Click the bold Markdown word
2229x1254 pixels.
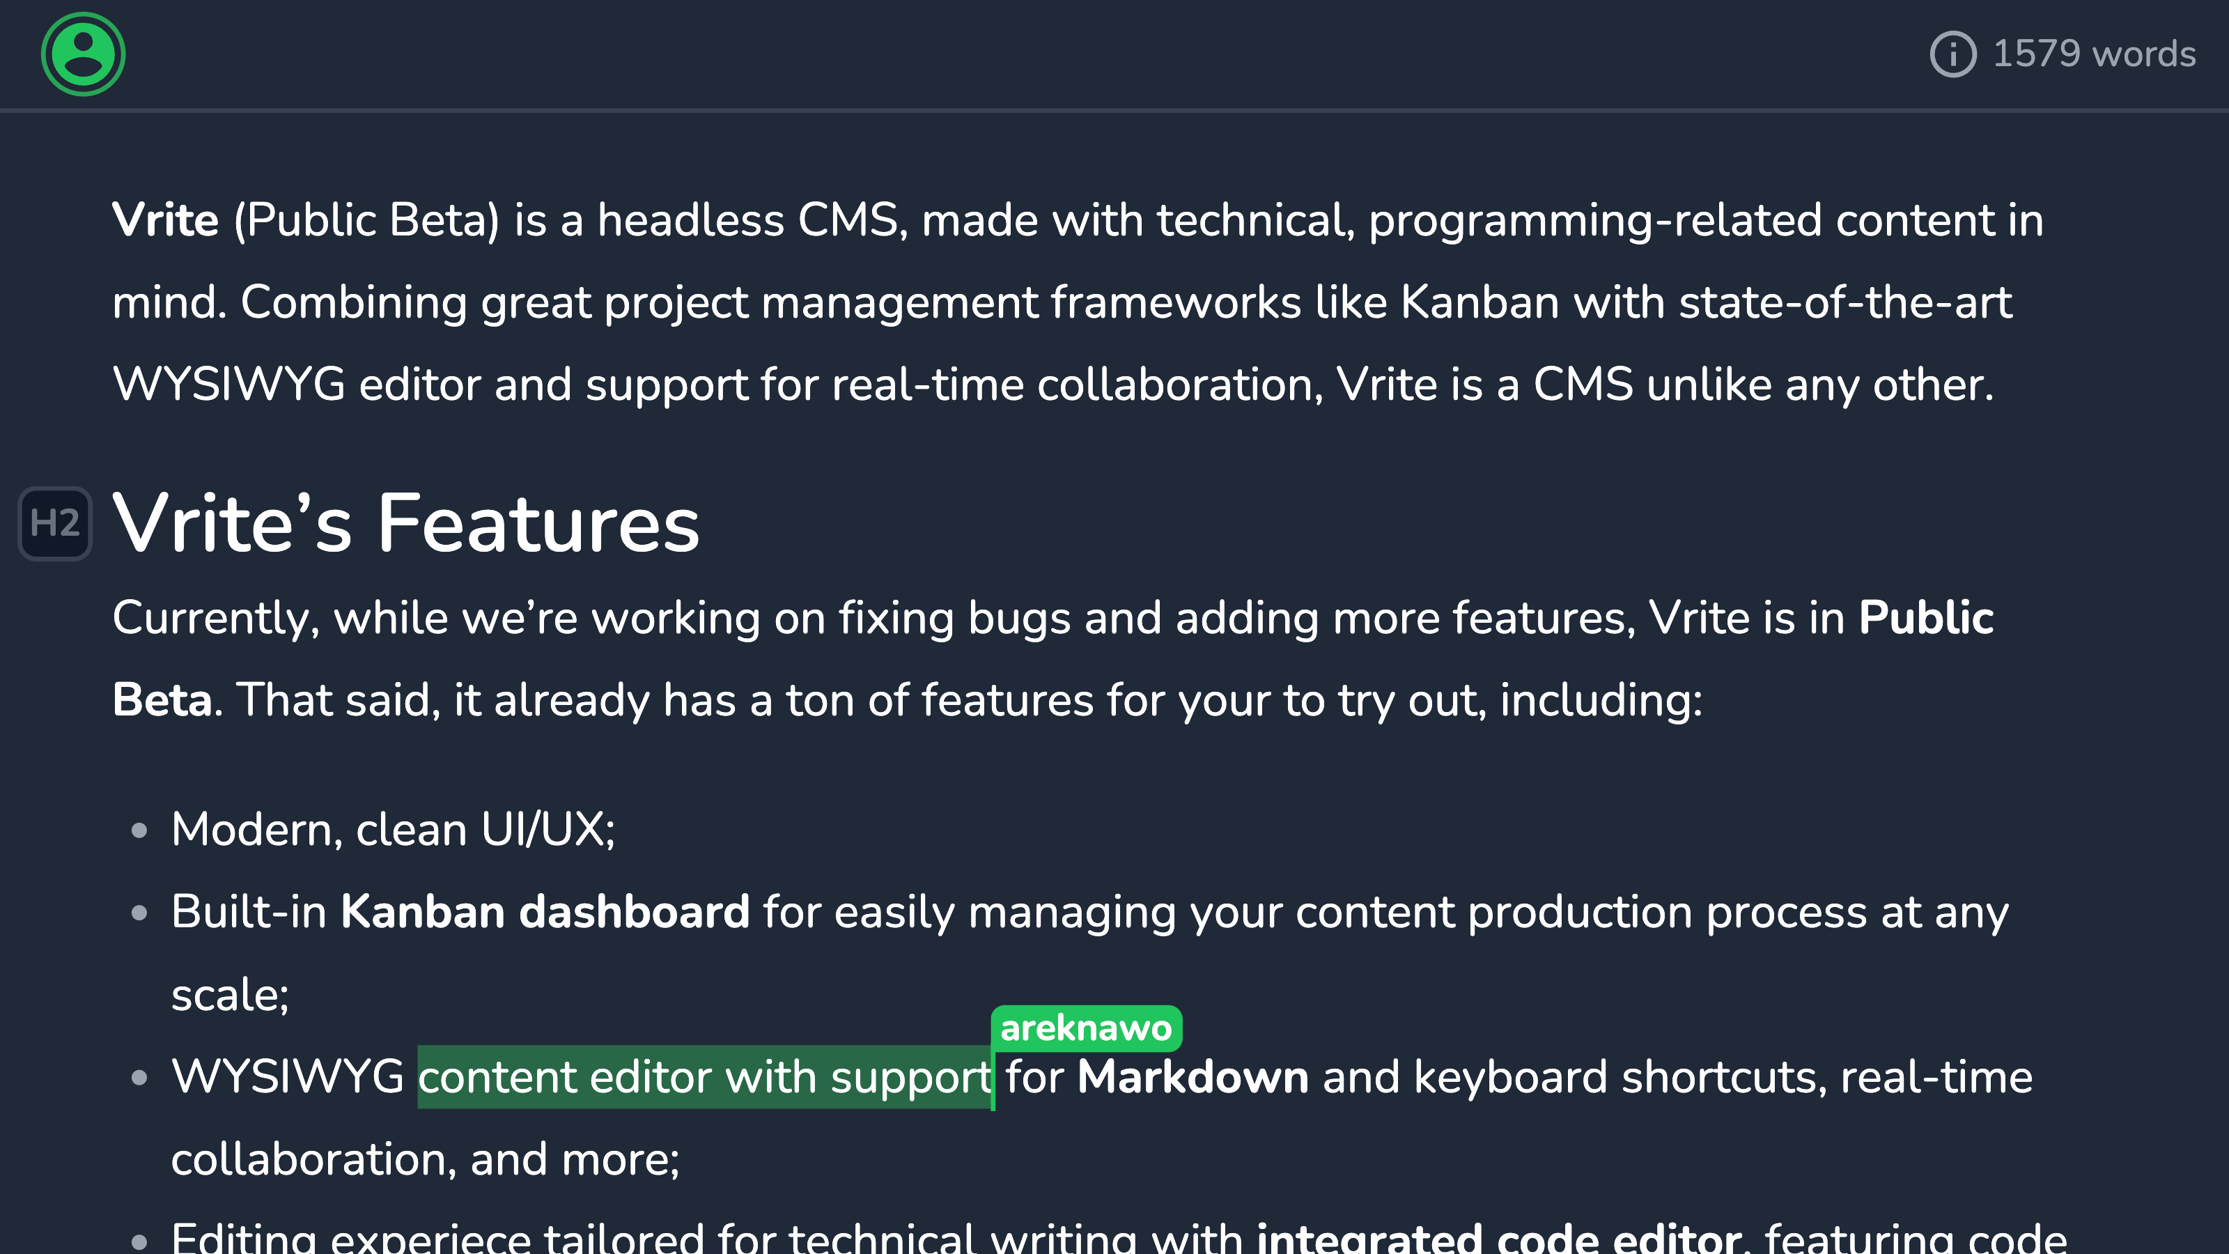point(1193,1076)
